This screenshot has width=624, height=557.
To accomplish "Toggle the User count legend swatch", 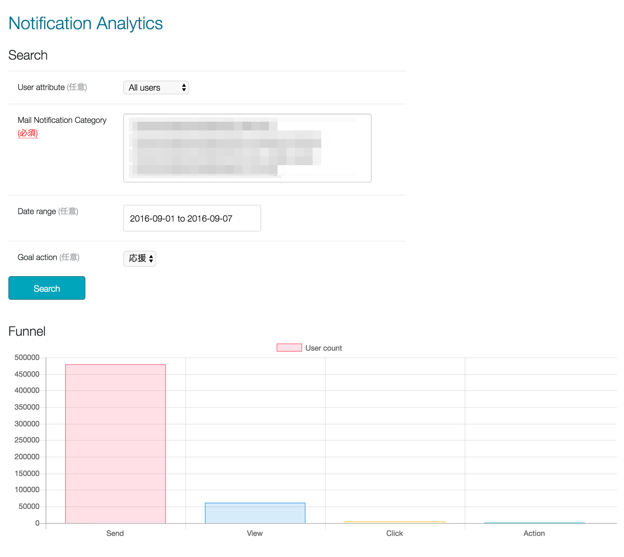I will (x=289, y=348).
